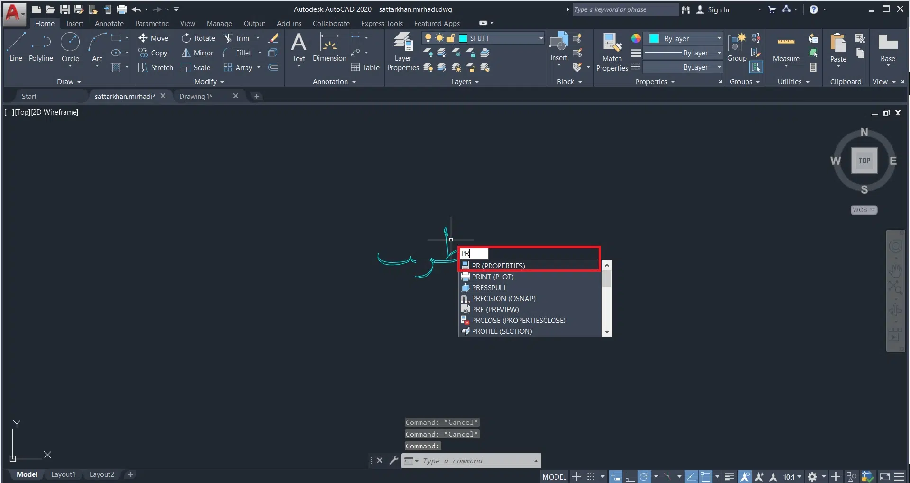910x483 pixels.
Task: Choose PRINT (PLOT) from the suggestion list
Action: tap(492, 277)
